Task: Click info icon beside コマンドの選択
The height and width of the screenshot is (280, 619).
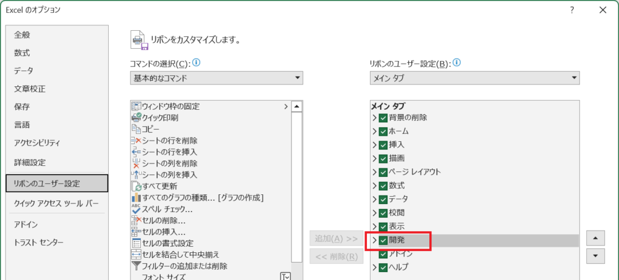Action: point(196,63)
